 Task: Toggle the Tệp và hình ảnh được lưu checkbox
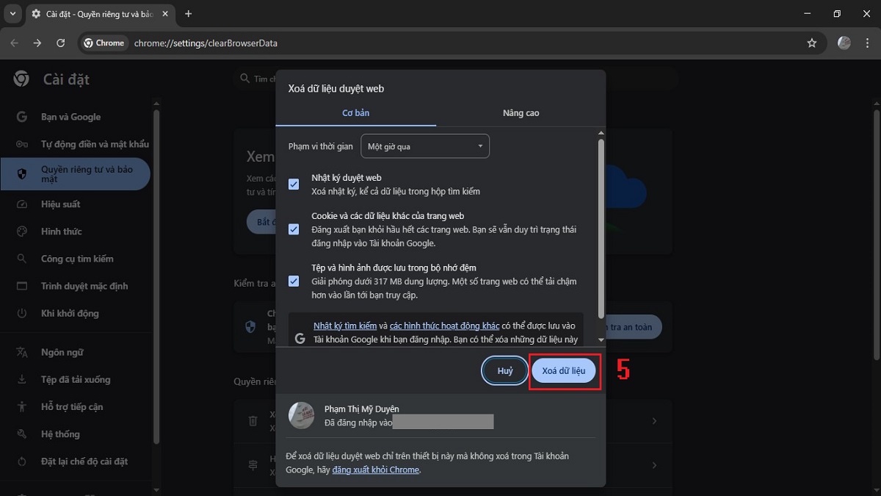(x=294, y=281)
